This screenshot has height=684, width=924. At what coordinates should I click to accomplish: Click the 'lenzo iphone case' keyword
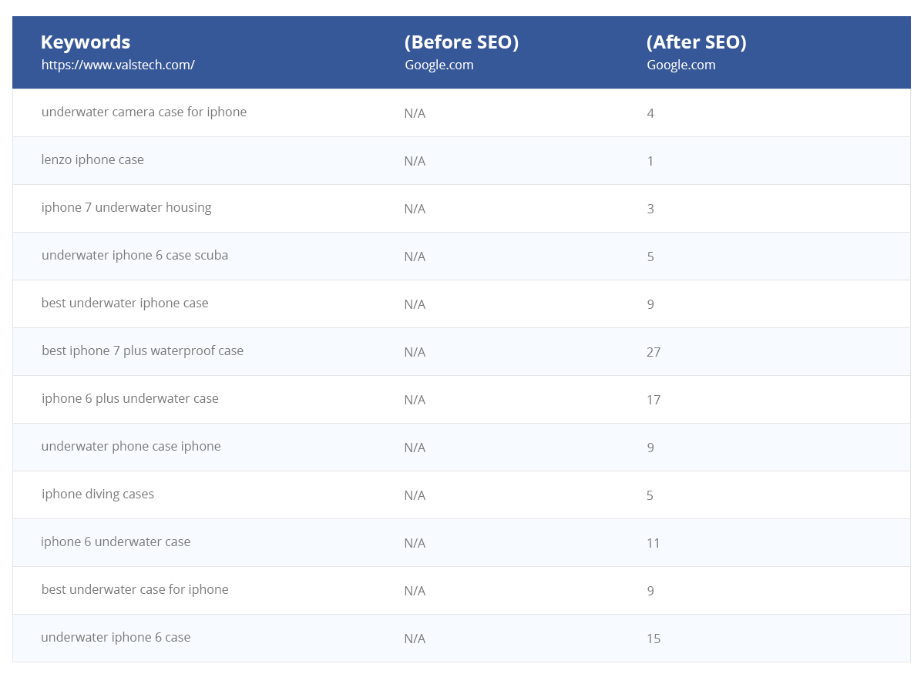92,160
